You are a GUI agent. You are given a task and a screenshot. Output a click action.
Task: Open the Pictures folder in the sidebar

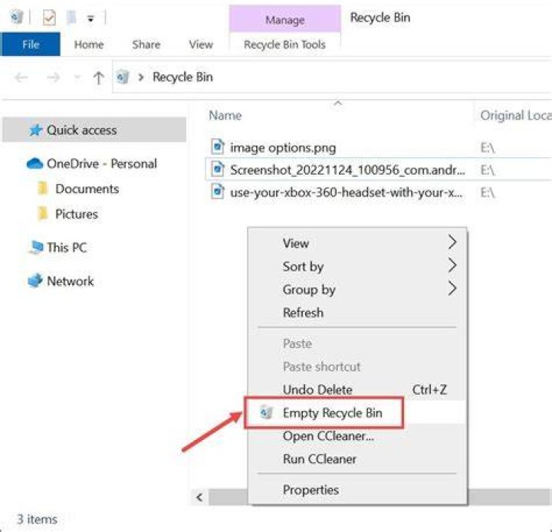click(77, 214)
